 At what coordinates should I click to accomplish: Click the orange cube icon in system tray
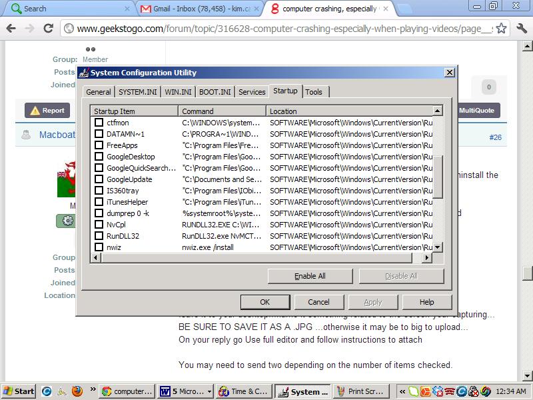coord(425,391)
